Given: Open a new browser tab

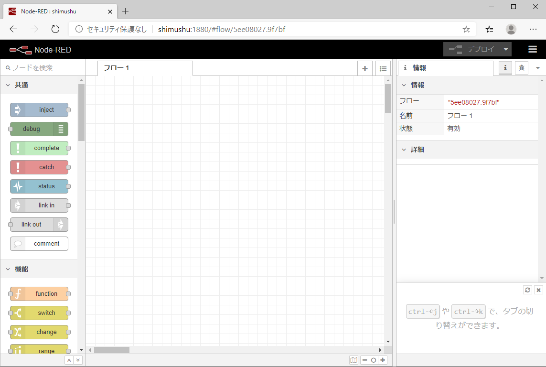Looking at the screenshot, I should pos(125,11).
